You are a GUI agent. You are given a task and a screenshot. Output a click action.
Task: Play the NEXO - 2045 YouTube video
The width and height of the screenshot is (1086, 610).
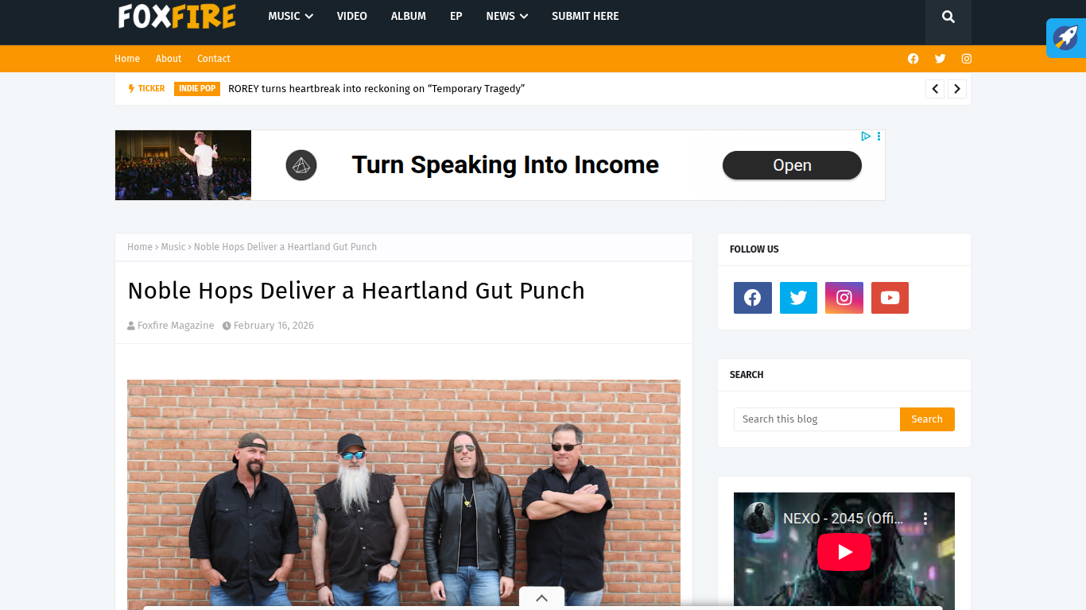click(844, 552)
